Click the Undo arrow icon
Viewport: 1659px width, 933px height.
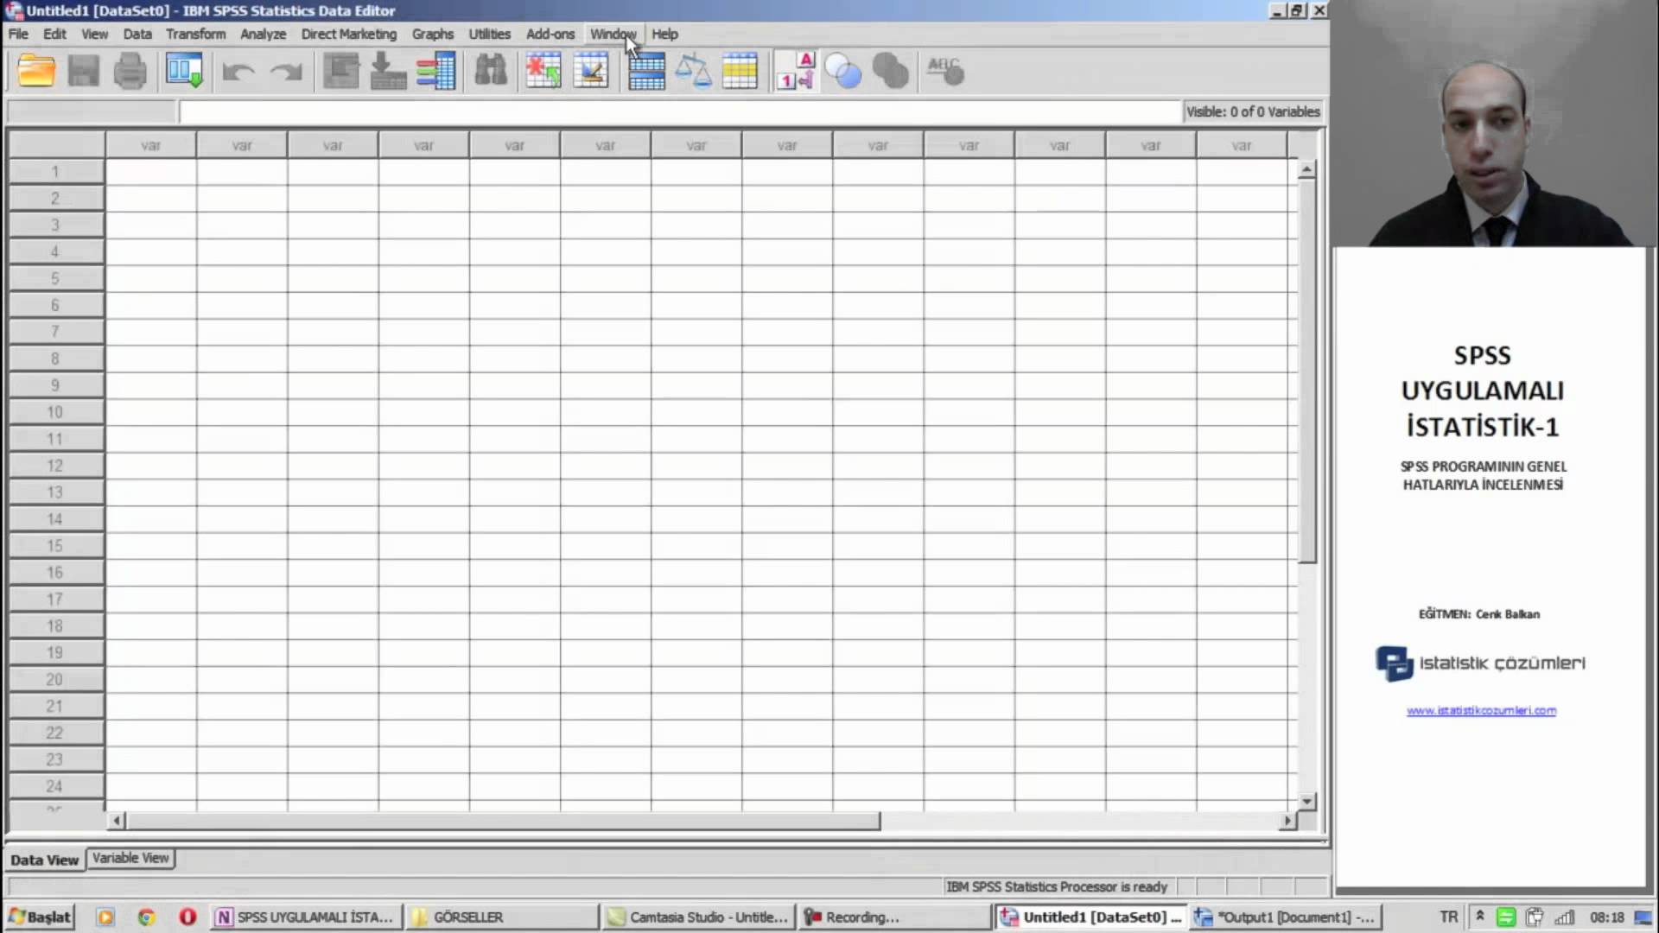[x=238, y=72]
